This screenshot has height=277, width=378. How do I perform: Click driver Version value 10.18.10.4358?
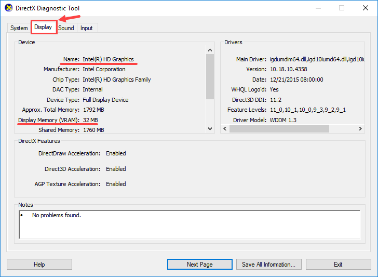(x=289, y=69)
